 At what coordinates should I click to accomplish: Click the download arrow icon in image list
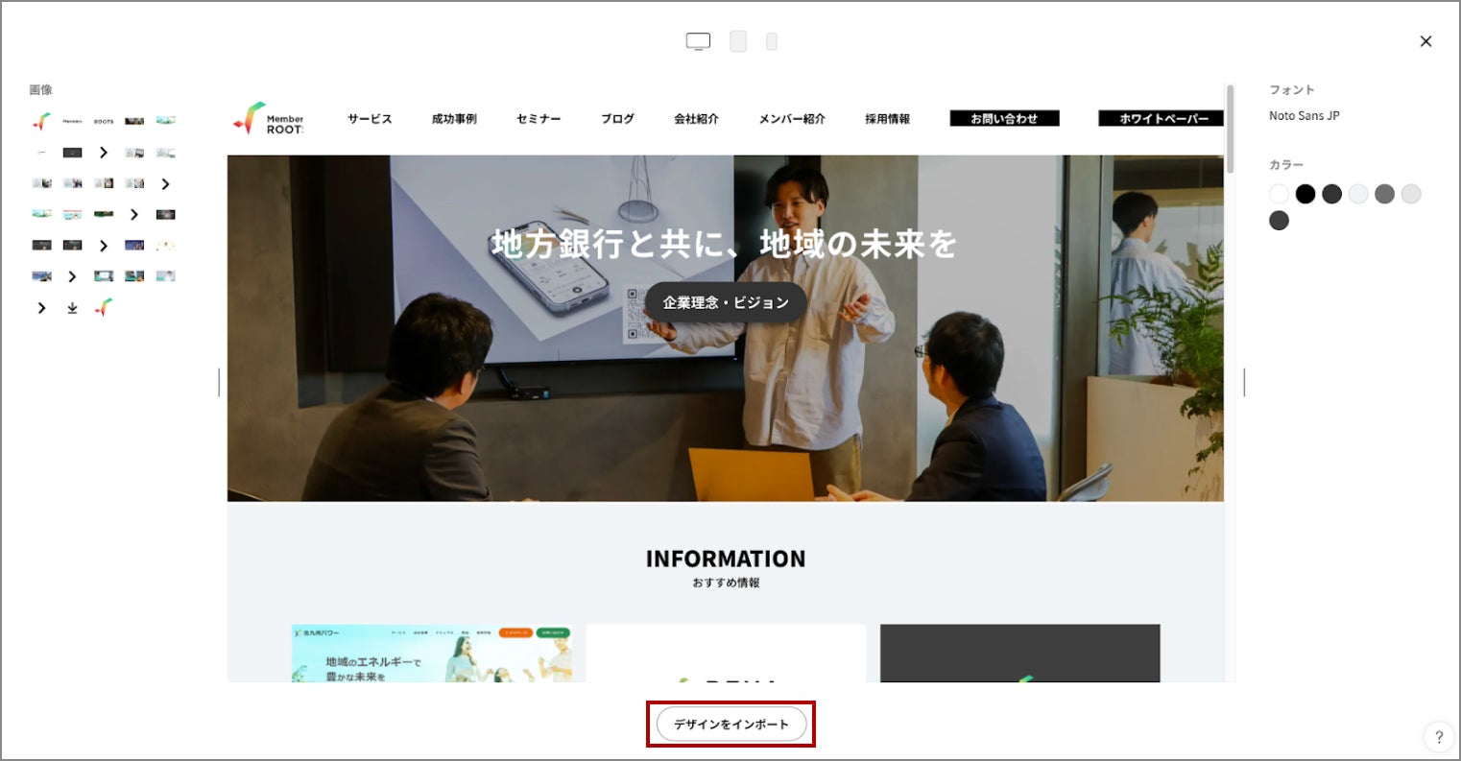click(72, 308)
